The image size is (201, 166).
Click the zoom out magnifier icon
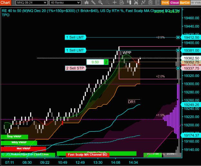(x=107, y=3)
